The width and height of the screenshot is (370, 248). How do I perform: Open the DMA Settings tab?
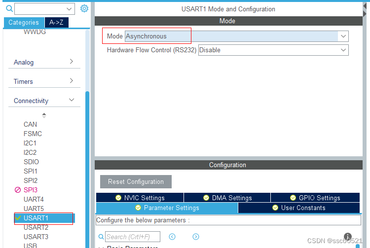click(x=227, y=198)
